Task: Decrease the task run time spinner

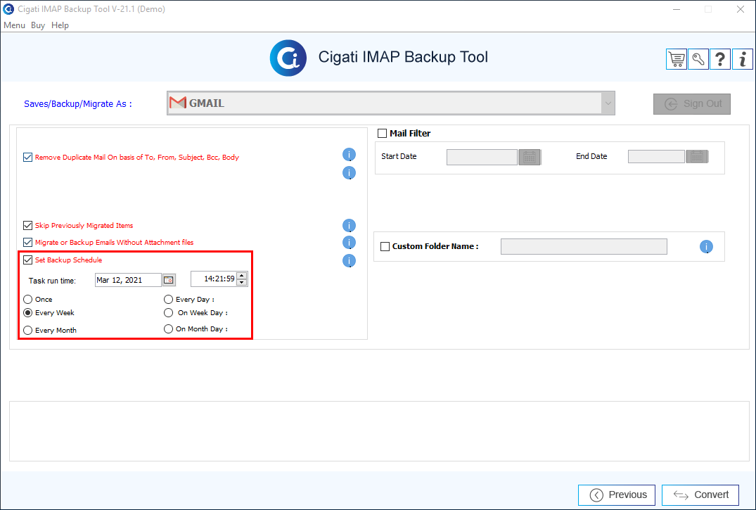Action: point(242,282)
